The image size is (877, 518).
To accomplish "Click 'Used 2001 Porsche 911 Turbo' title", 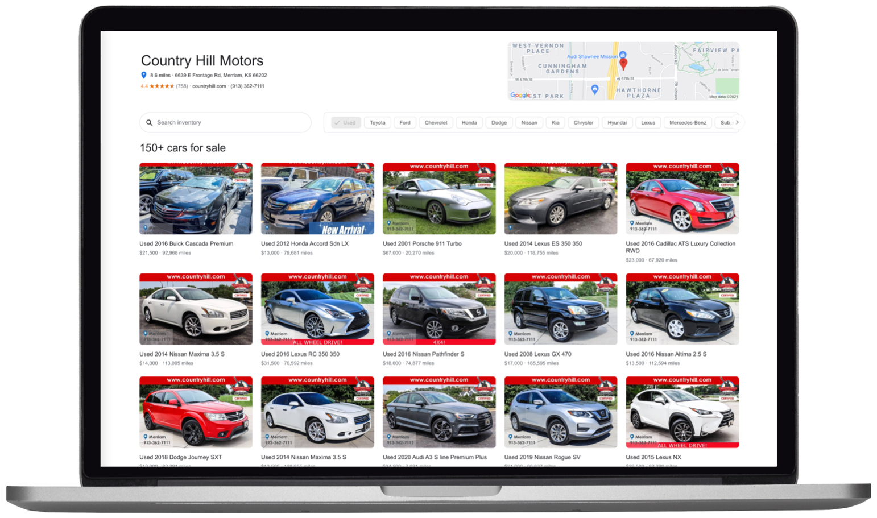I will (x=422, y=243).
